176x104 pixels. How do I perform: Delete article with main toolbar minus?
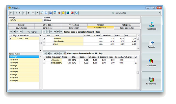pos(33,13)
